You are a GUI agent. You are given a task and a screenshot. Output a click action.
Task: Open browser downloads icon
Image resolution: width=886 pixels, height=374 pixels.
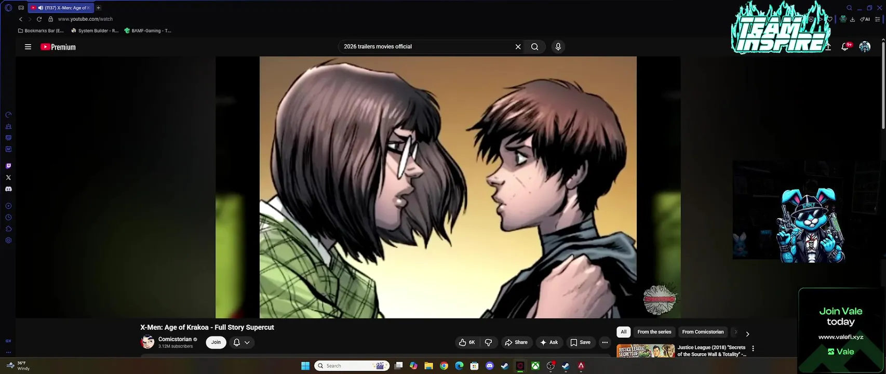tap(852, 19)
